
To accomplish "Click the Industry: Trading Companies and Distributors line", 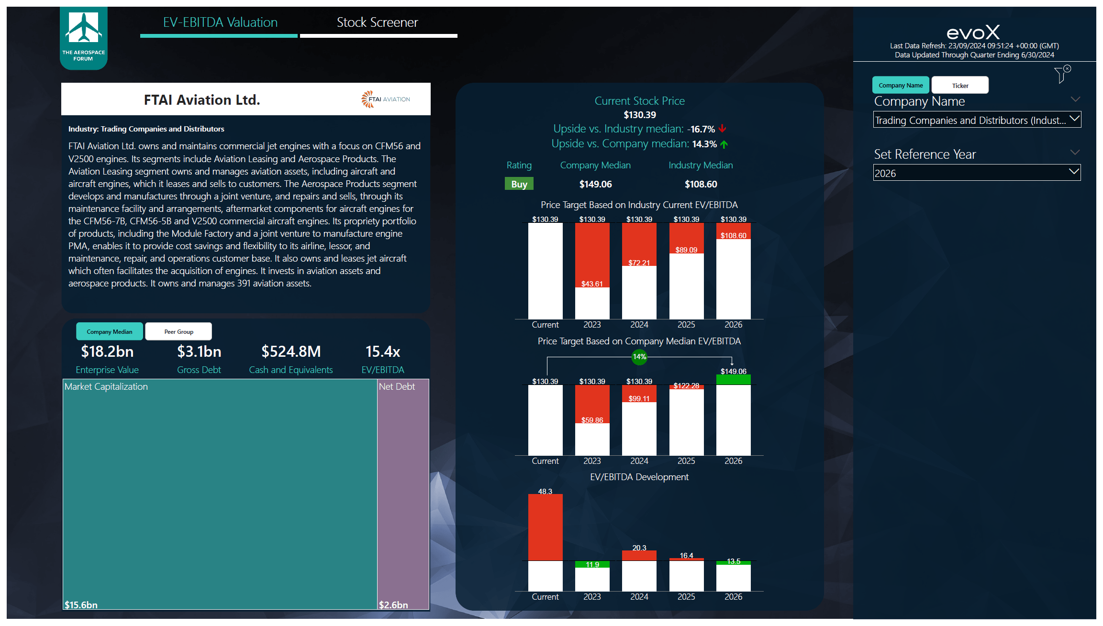I will tap(146, 129).
